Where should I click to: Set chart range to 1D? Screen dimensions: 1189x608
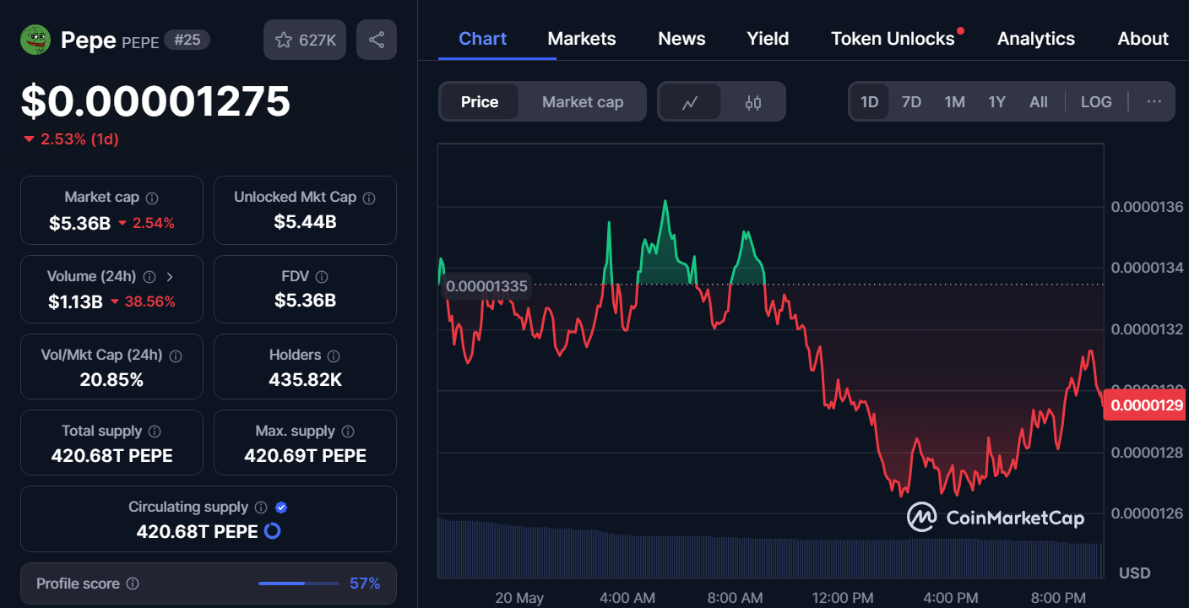pos(870,102)
